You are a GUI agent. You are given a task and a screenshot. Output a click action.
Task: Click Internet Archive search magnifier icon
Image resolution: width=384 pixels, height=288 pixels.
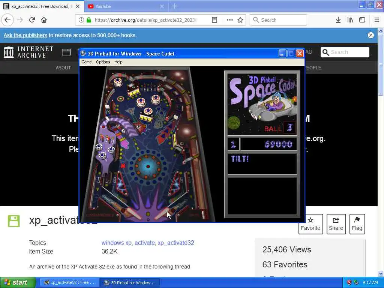325,52
